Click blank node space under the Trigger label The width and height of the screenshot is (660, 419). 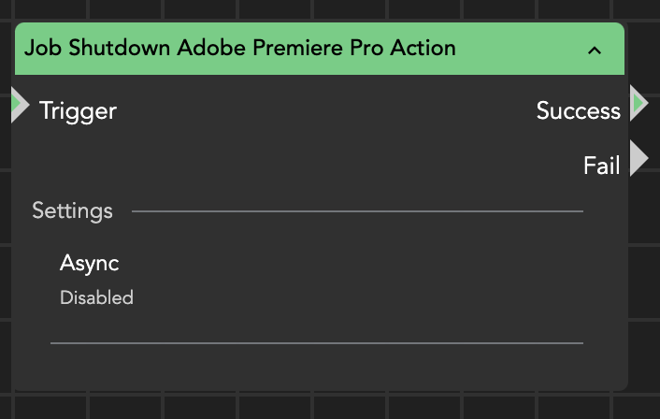pyautogui.click(x=84, y=159)
